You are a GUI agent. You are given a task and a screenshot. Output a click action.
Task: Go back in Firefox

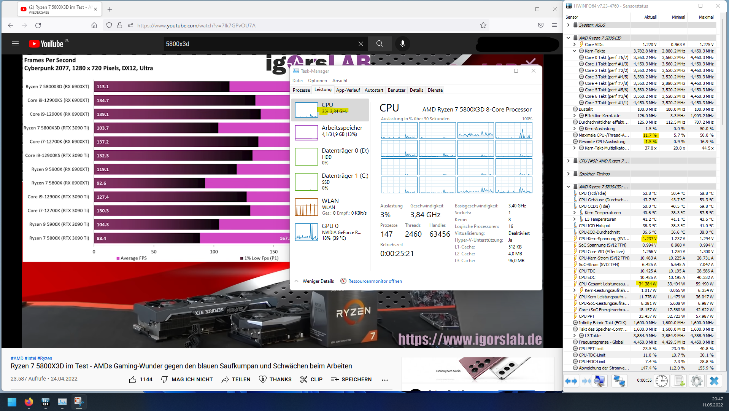pos(11,25)
